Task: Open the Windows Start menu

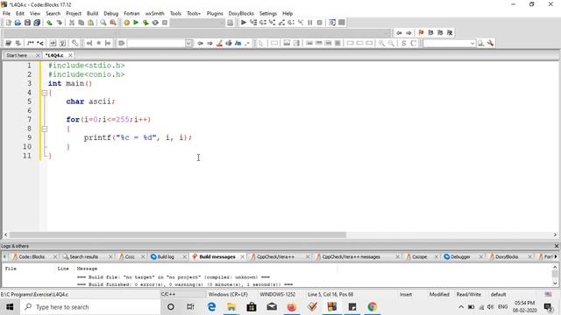Action: (x=10, y=307)
